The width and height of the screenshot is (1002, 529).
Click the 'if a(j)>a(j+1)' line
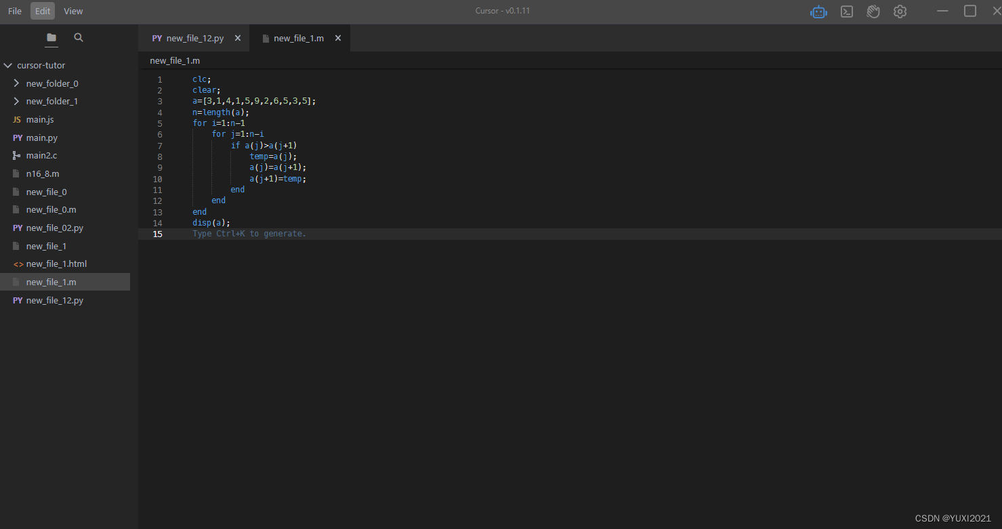click(264, 146)
